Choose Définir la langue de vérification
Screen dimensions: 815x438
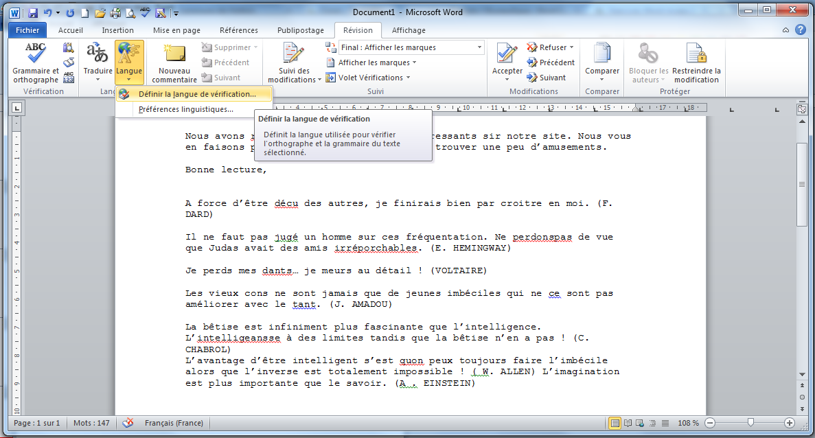194,94
